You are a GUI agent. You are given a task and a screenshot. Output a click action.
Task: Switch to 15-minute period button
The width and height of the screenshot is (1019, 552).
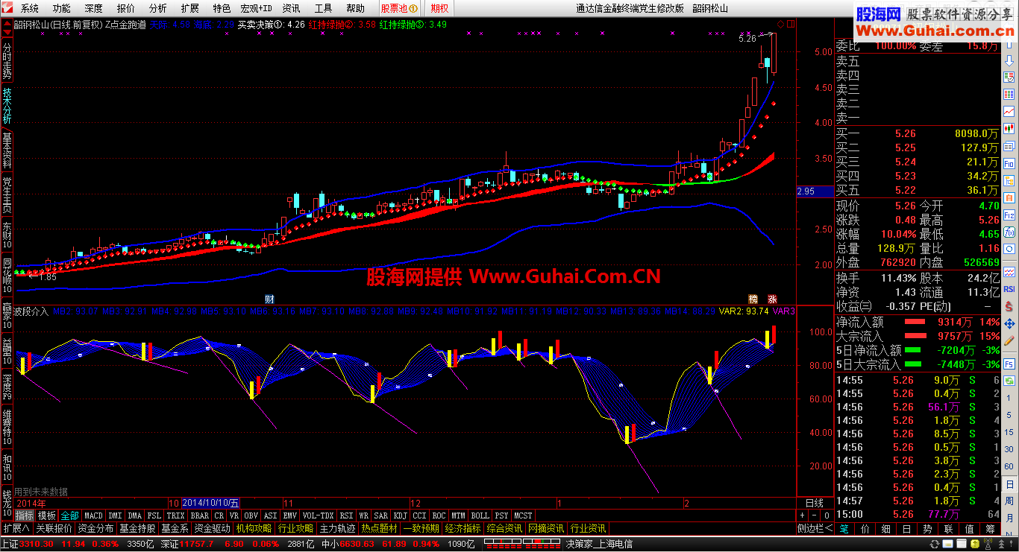click(1009, 432)
